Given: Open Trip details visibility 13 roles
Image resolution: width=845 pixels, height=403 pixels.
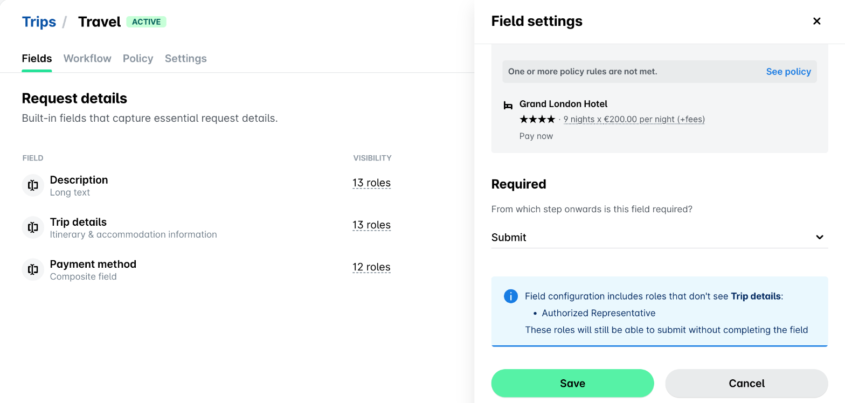Looking at the screenshot, I should pos(371,225).
